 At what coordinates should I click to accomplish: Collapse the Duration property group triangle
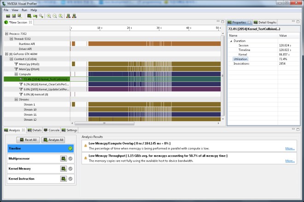231,41
